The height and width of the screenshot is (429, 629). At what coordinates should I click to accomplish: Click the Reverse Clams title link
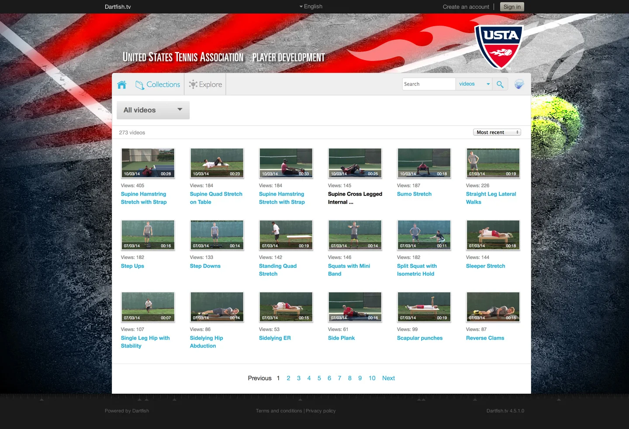[485, 338]
